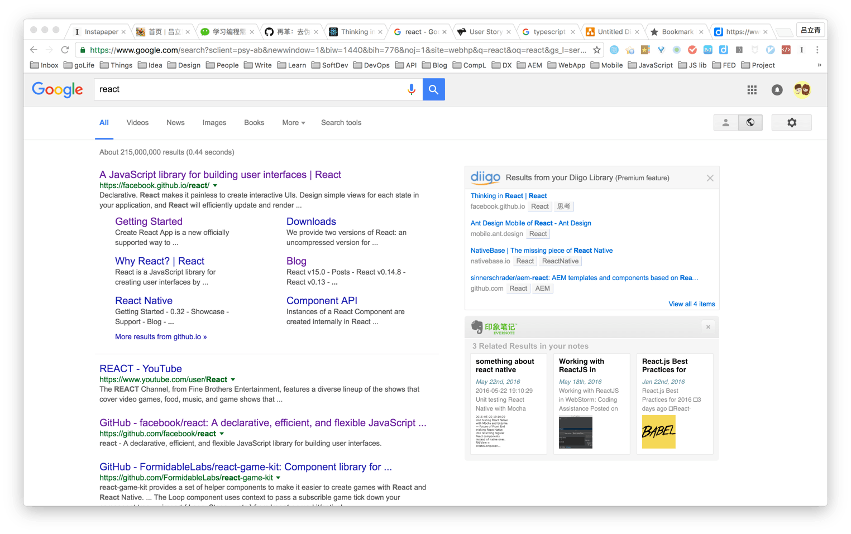This screenshot has height=534, width=851.
Task: Reload the page
Action: (65, 50)
